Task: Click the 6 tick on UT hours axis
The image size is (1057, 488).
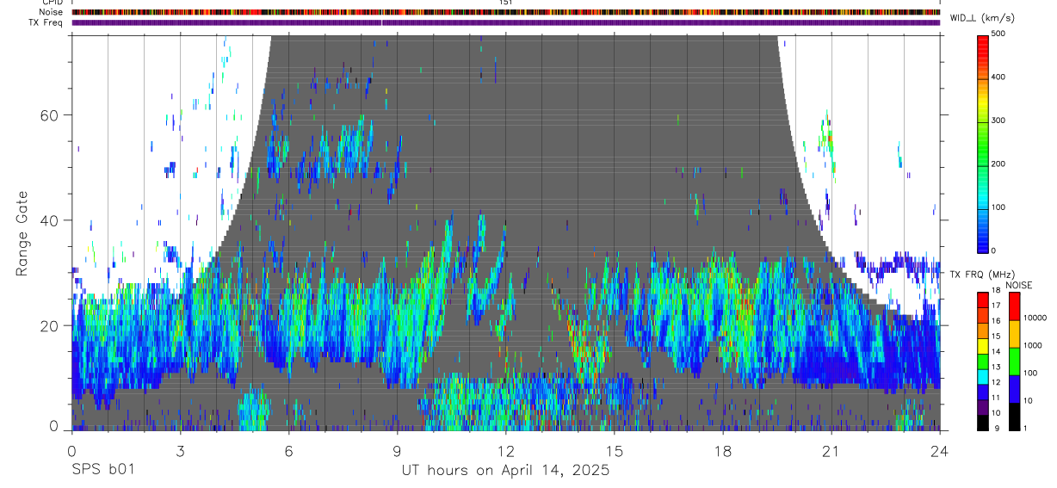Action: pos(288,450)
